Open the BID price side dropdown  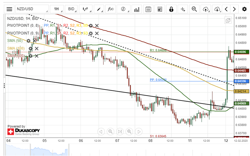72,9
